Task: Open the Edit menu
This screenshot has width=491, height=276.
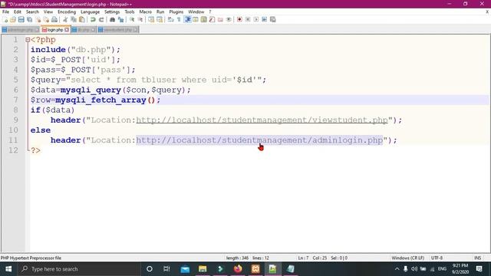Action: pos(18,12)
